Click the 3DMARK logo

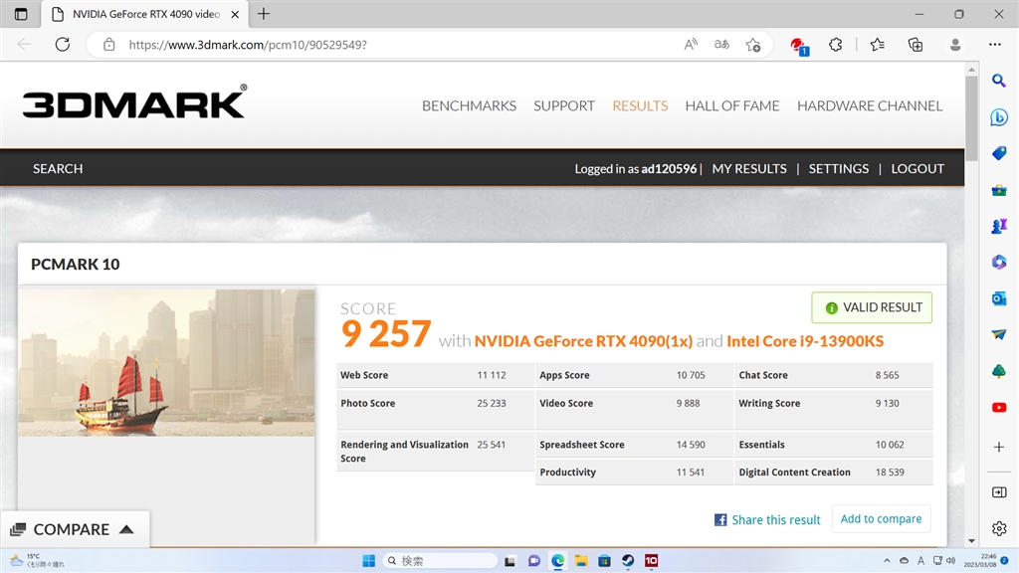point(134,102)
